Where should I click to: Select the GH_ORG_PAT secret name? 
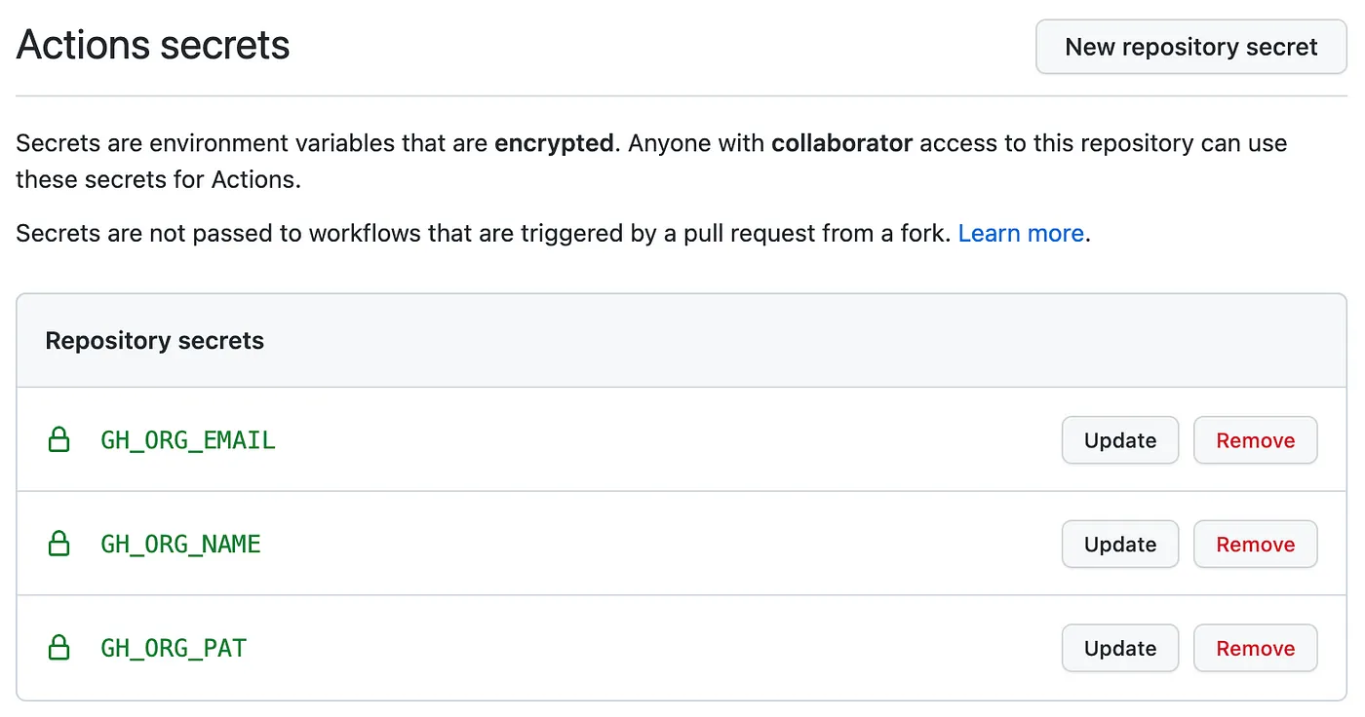tap(174, 648)
